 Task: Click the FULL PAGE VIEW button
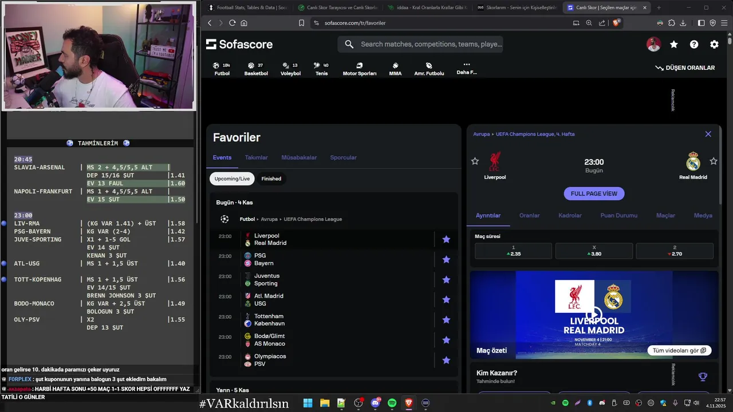click(594, 193)
